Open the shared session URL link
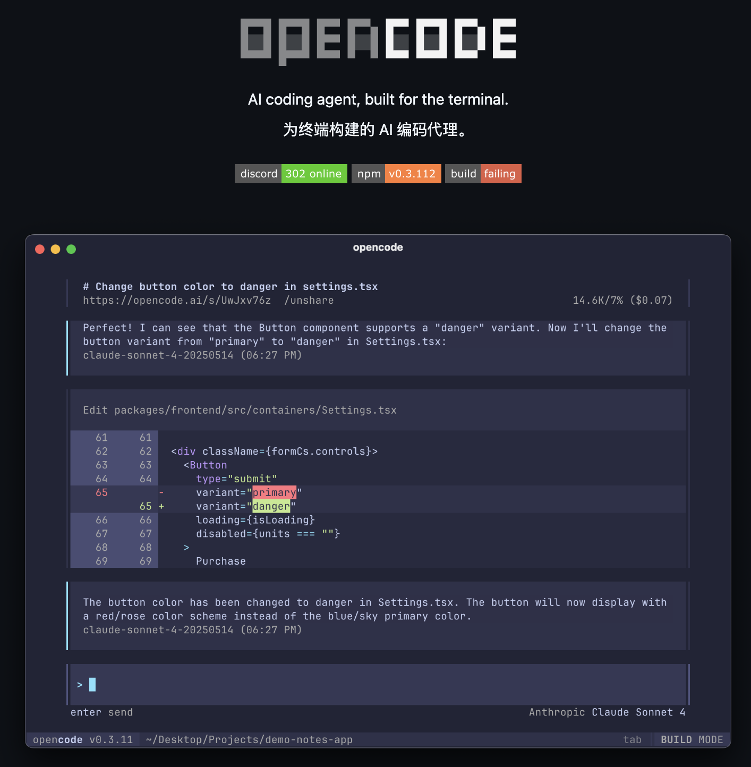The width and height of the screenshot is (751, 767). [177, 300]
